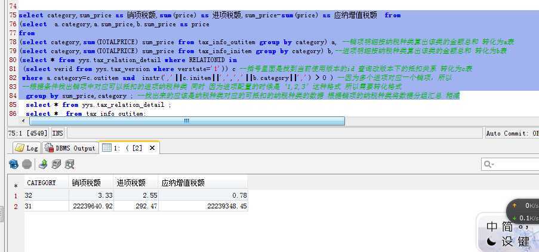Click line number 85 in the gutter
539x252 pixels.
13,105
